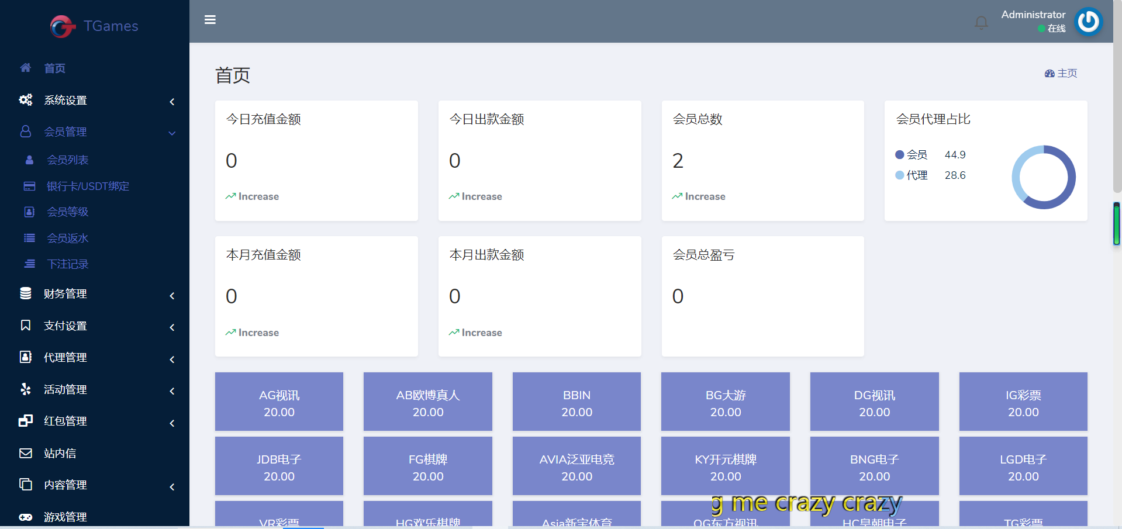Viewport: 1122px width, 529px height.
Task: Click the Administrator power avatar icon
Action: pyautogui.click(x=1089, y=22)
